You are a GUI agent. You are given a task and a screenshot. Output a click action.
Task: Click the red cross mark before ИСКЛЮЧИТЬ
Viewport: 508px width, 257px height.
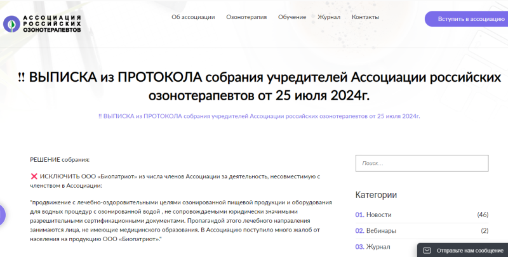(x=34, y=176)
